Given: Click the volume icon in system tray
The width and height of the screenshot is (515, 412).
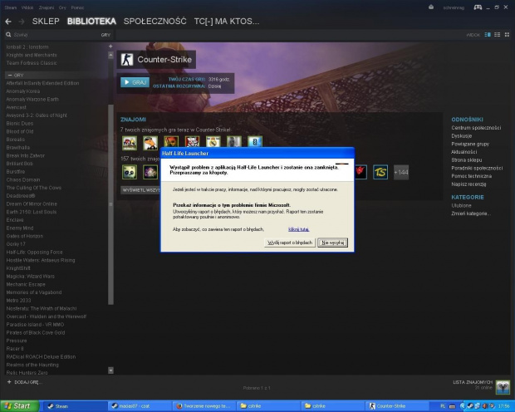Looking at the screenshot, I should [x=485, y=406].
